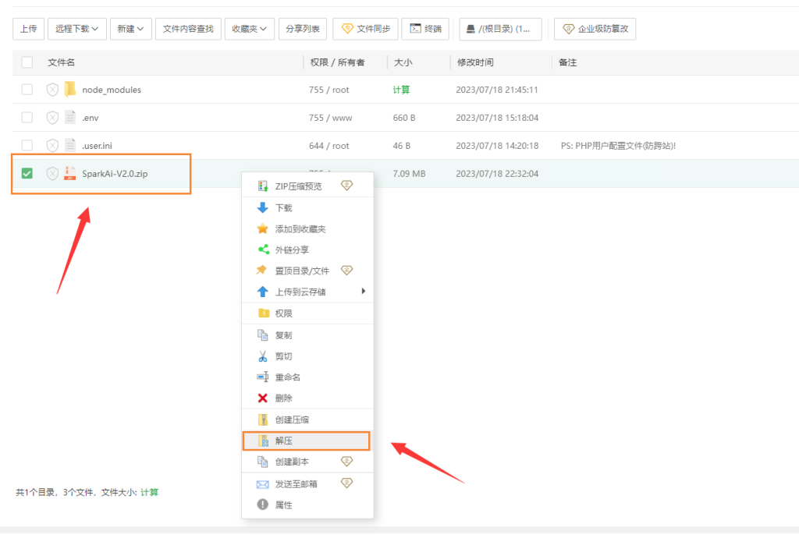This screenshot has width=799, height=545.
Task: Open the 新建 dropdown menu
Action: [x=130, y=29]
